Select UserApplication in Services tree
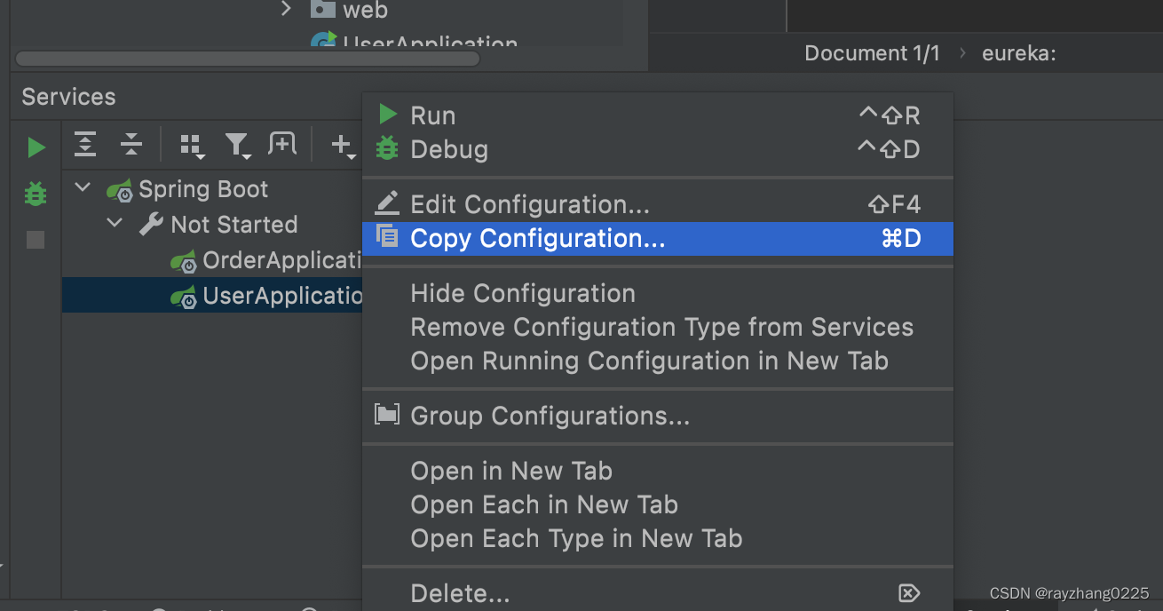Image resolution: width=1163 pixels, height=611 pixels. [x=212, y=295]
